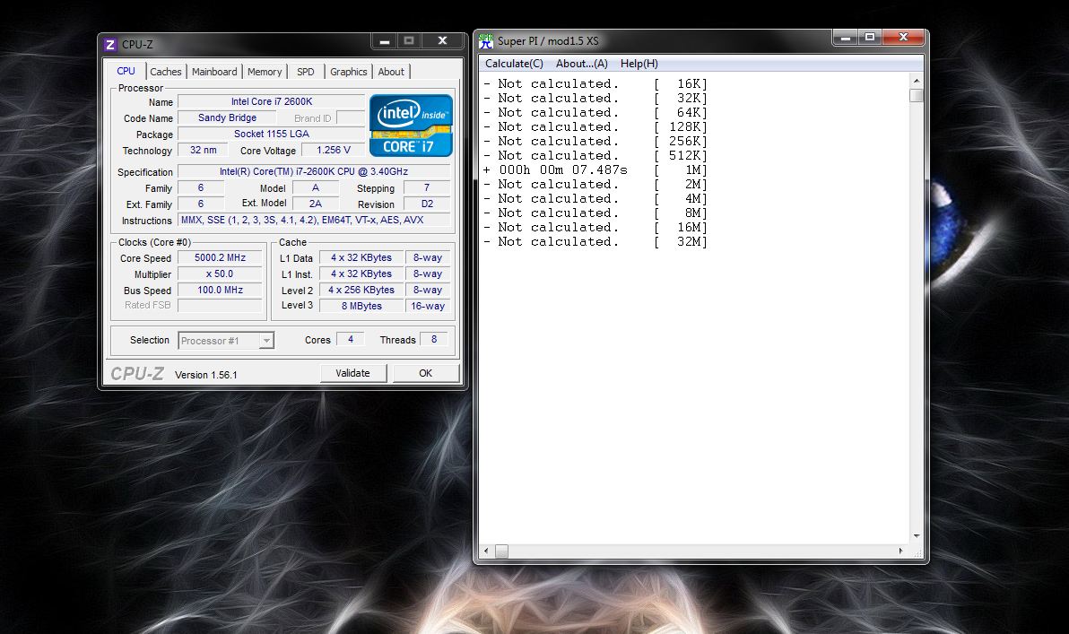Click the empty Rated FSB field
Screen dimensions: 1069x634
point(221,306)
